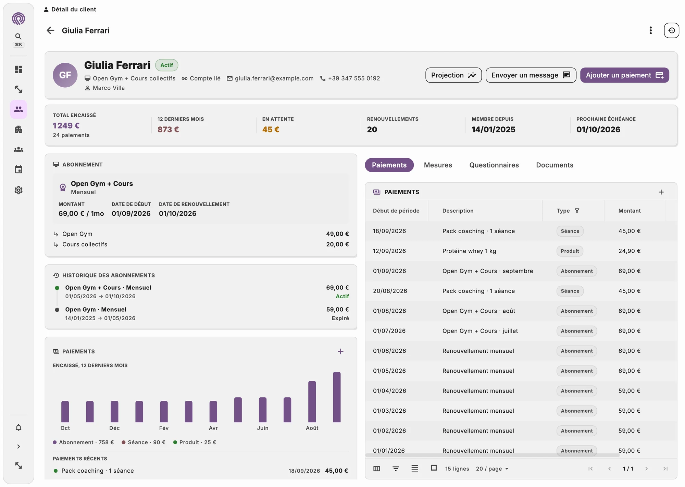The height and width of the screenshot is (487, 685).
Task: Open the three-dot more options menu
Action: click(650, 30)
